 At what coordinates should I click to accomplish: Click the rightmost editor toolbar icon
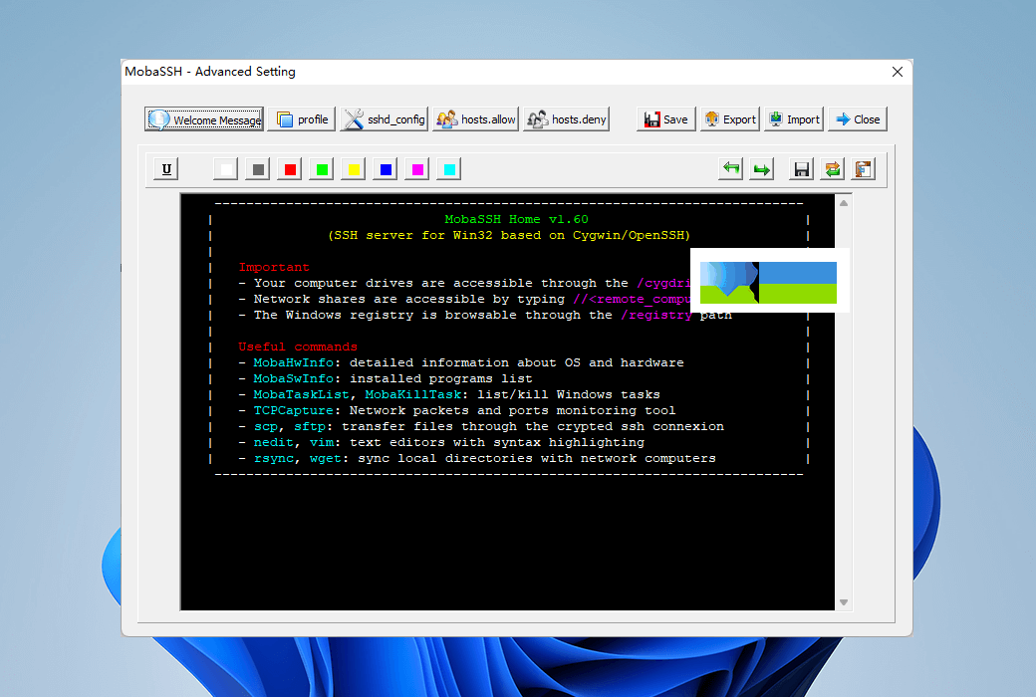coord(863,169)
